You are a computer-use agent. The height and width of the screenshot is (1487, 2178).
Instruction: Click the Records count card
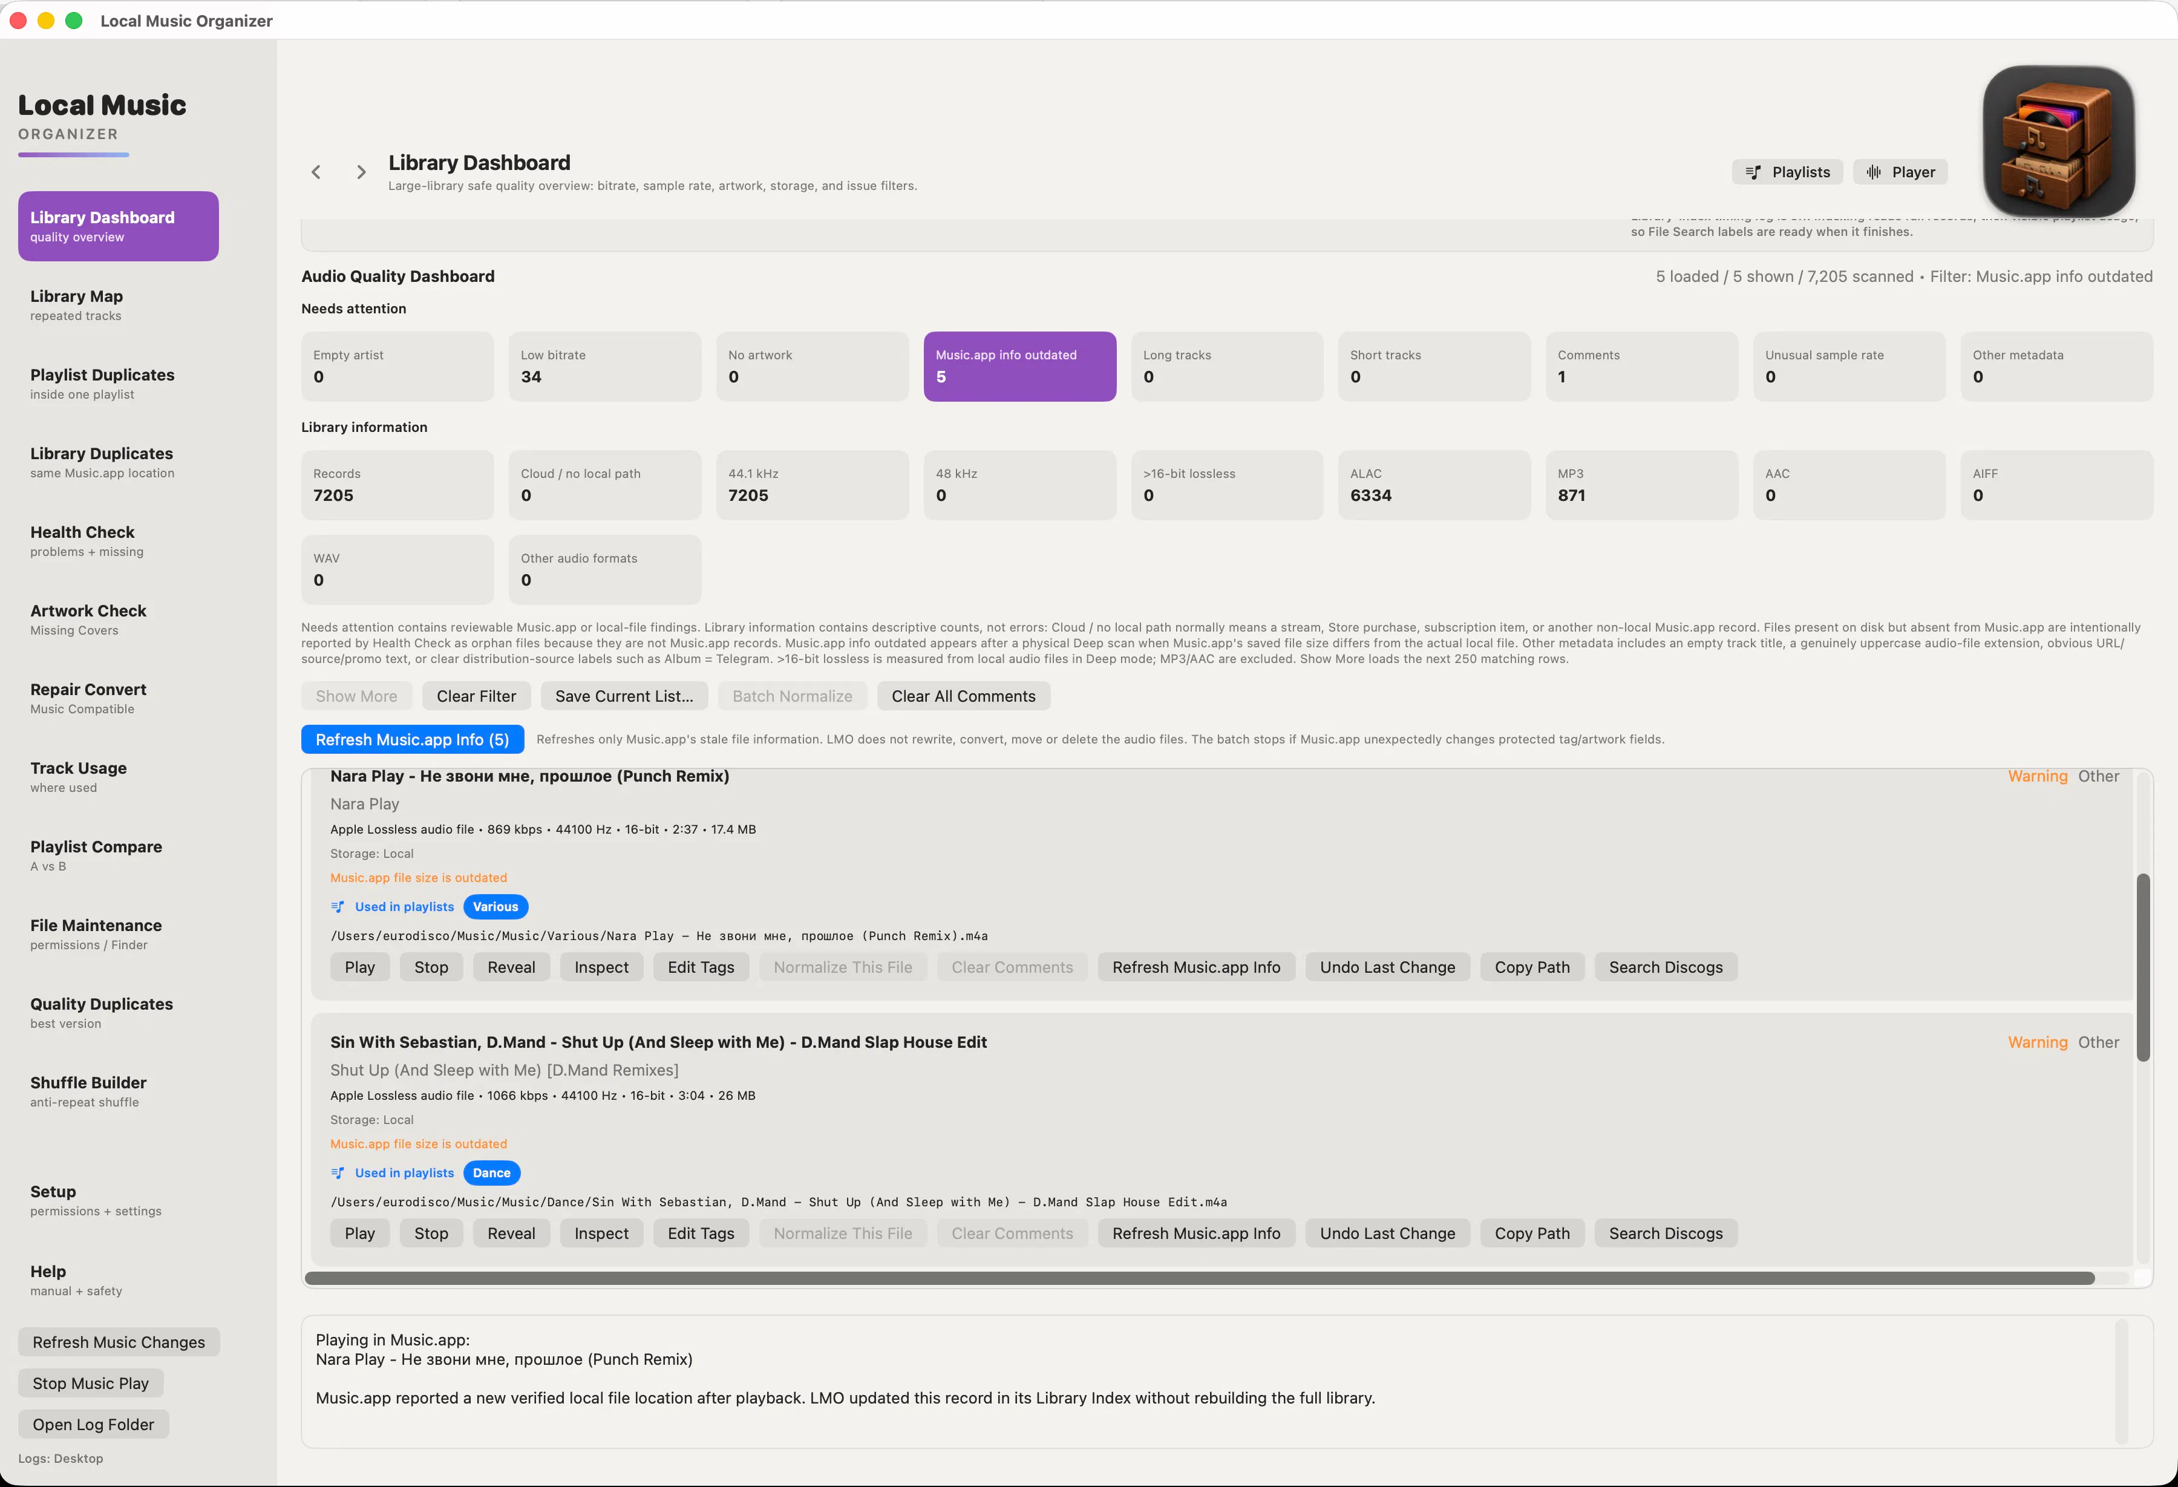tap(397, 485)
